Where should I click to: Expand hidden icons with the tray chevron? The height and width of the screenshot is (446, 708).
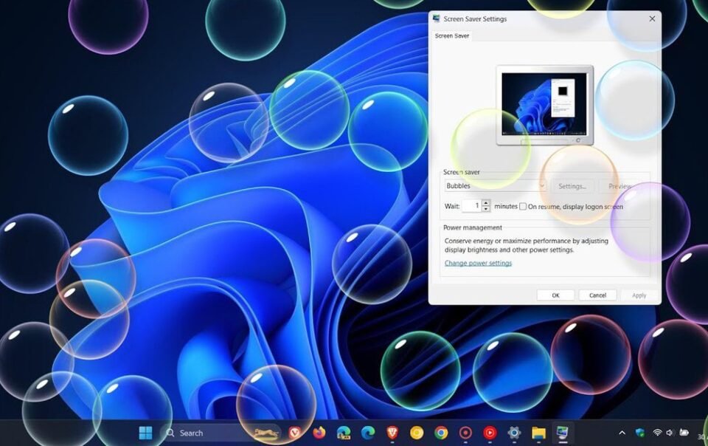[622, 433]
